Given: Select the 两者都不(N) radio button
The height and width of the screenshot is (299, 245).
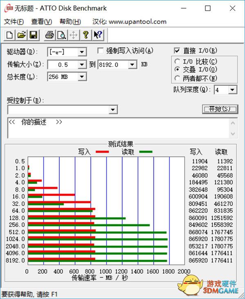Looking at the screenshot, I should coord(177,78).
